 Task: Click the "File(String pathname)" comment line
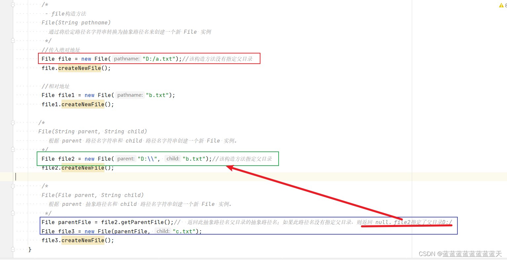pyautogui.click(x=76, y=22)
